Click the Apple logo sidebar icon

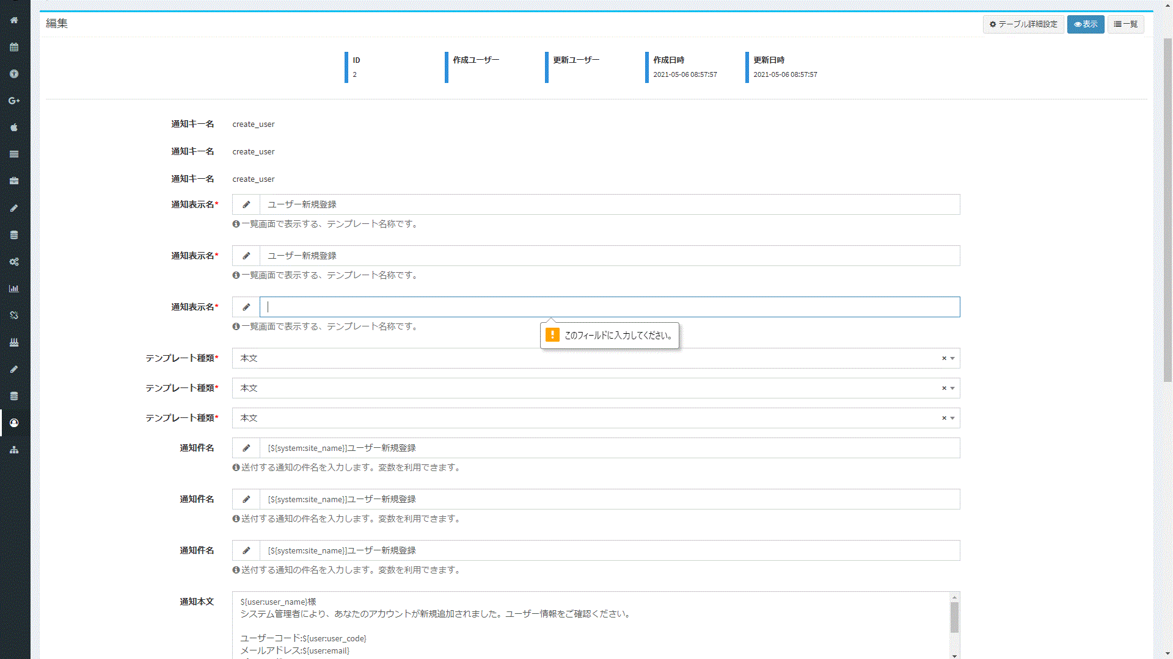click(14, 128)
